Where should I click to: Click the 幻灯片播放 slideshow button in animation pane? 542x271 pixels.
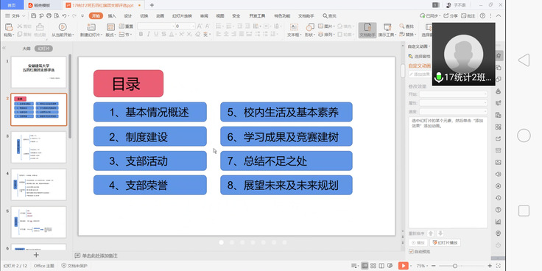tap(446, 243)
